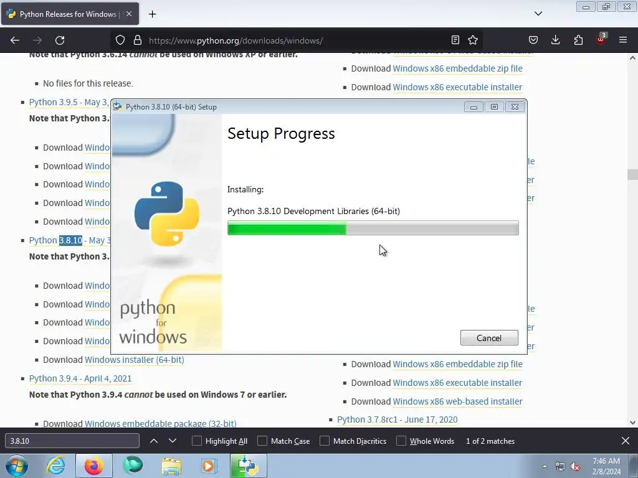Download Windows embeddable package (32-bit)
This screenshot has width=638, height=478.
click(160, 423)
